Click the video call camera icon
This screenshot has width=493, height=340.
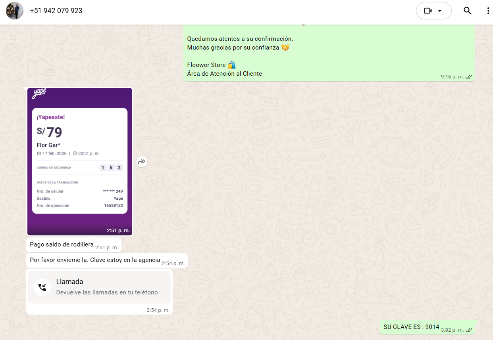[428, 11]
